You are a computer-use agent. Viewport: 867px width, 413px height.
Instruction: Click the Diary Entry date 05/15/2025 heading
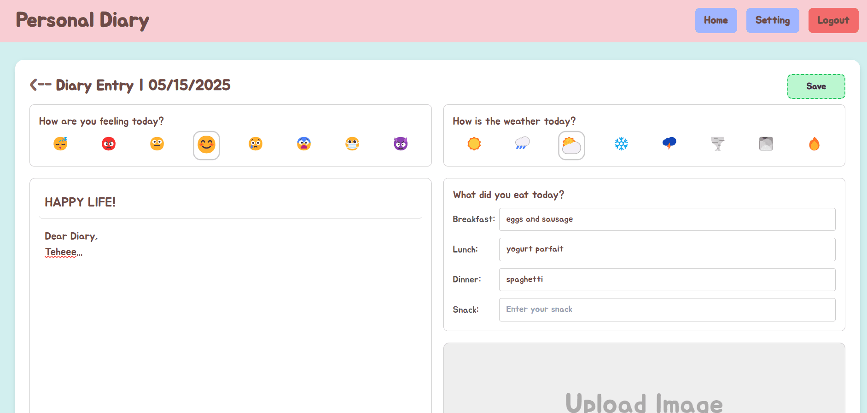pos(143,85)
